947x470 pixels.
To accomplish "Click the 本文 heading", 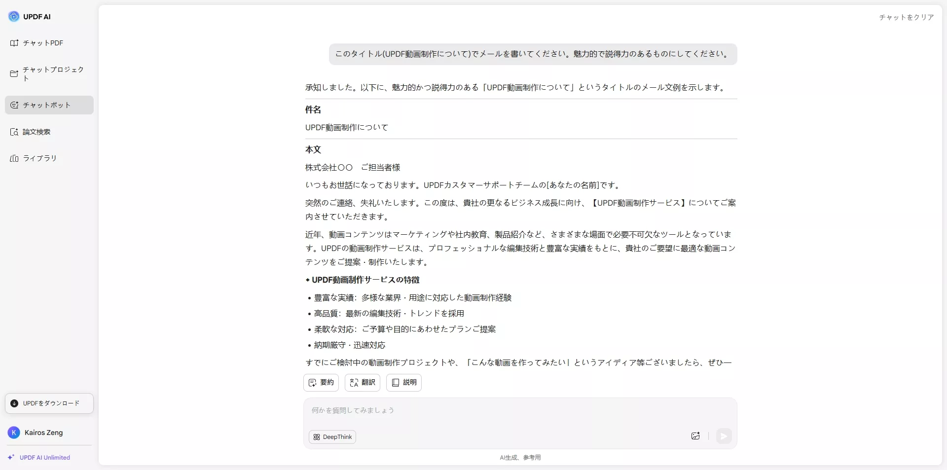I will coord(313,149).
